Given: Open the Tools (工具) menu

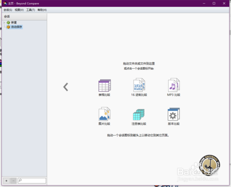Looking at the screenshot, I should [x=30, y=10].
